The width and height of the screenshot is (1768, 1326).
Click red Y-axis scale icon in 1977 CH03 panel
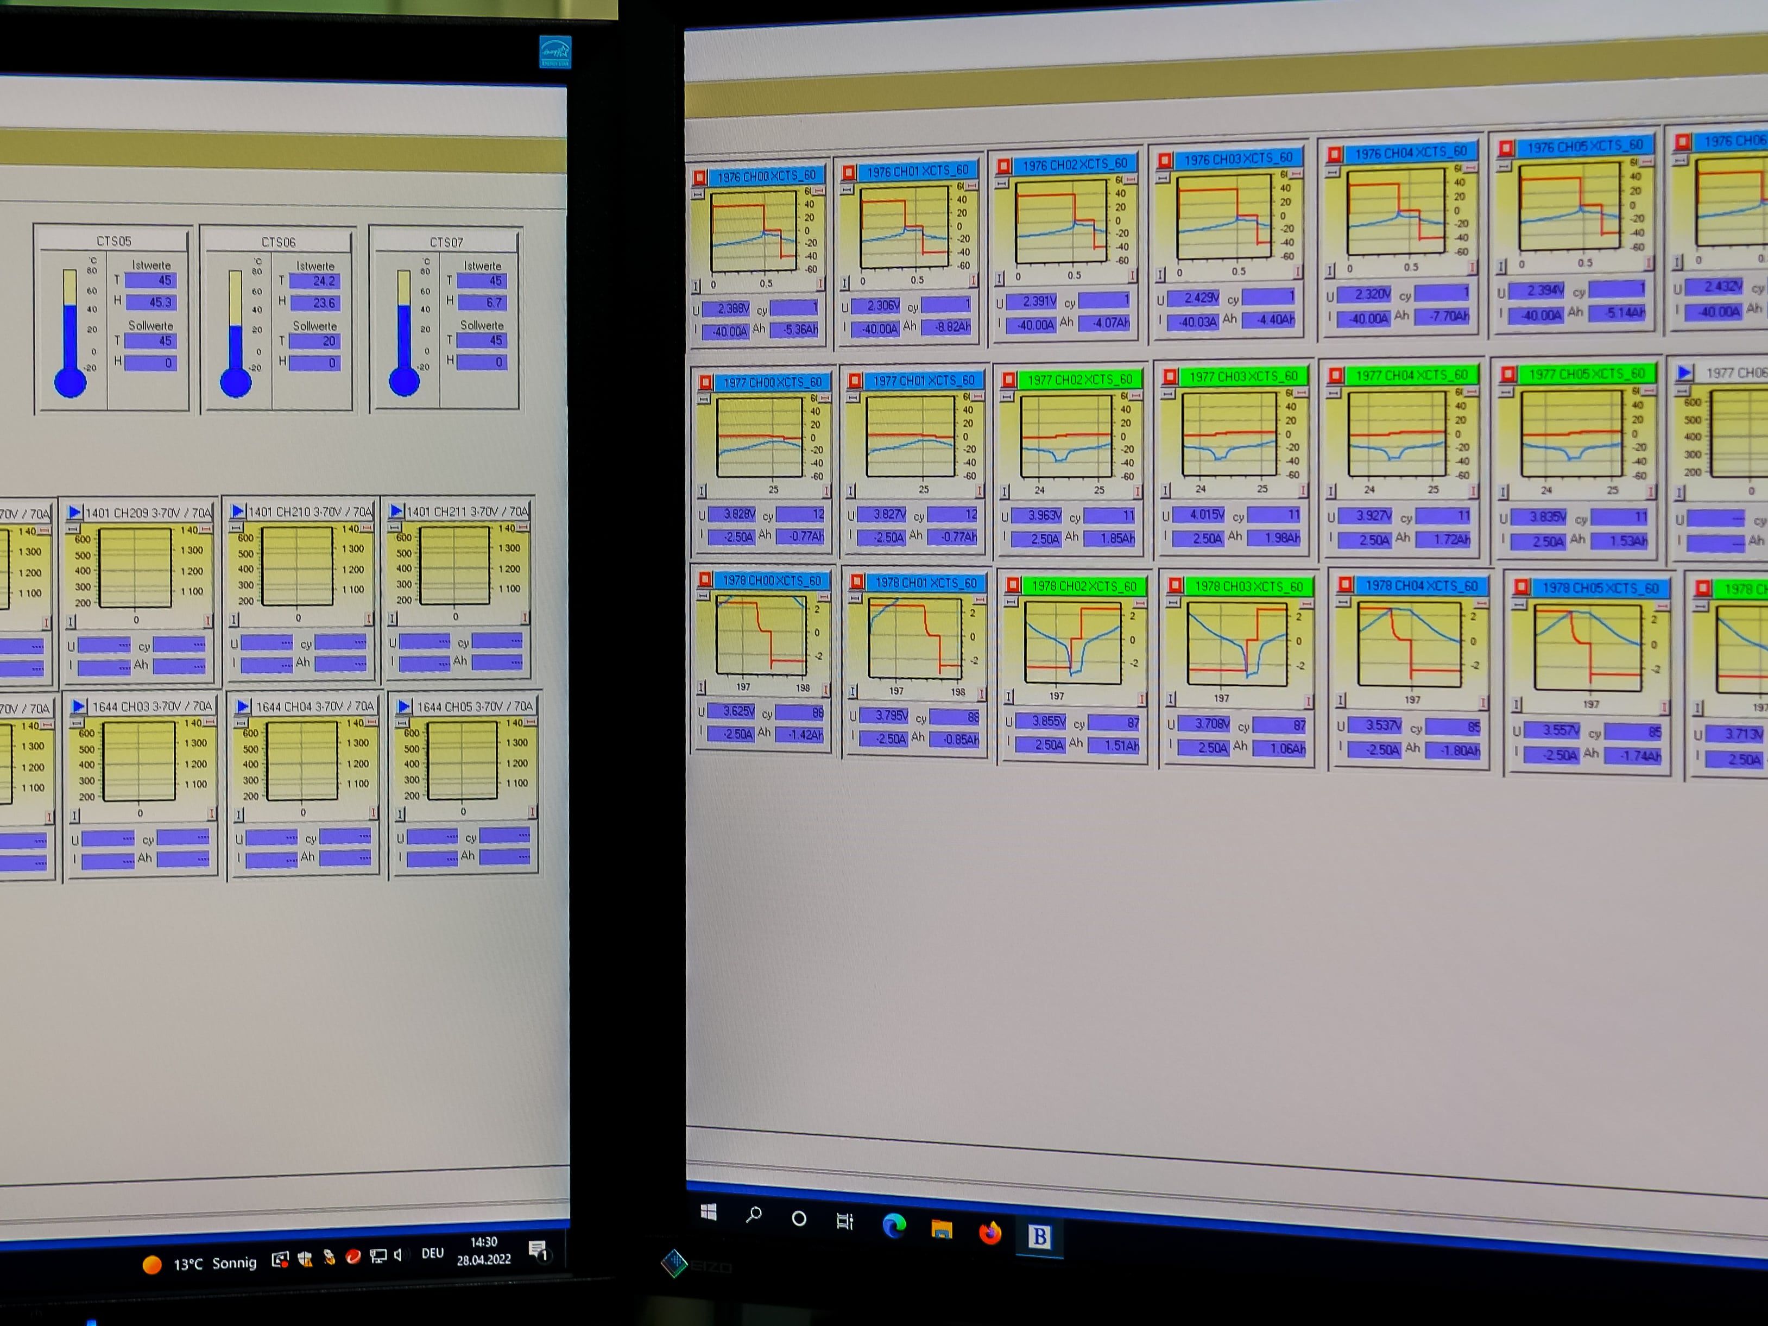(1300, 393)
